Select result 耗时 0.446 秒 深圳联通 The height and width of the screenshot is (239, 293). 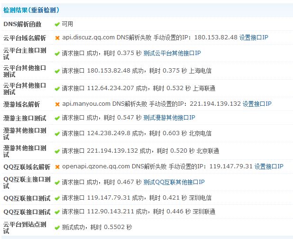tap(184, 211)
